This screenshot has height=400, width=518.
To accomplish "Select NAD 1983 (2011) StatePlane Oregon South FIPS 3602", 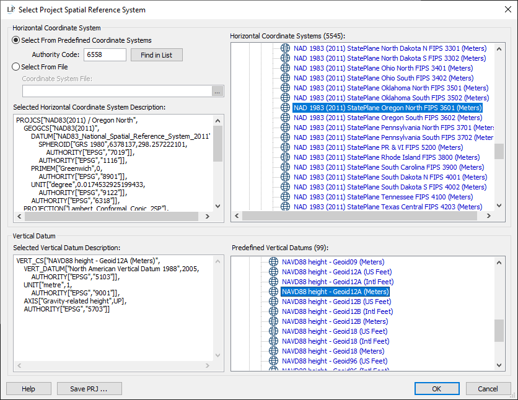I will 388,118.
